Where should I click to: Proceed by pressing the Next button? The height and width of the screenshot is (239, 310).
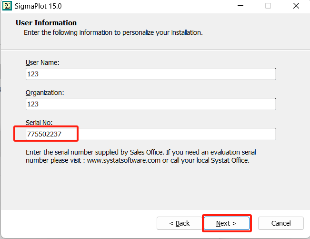226,223
